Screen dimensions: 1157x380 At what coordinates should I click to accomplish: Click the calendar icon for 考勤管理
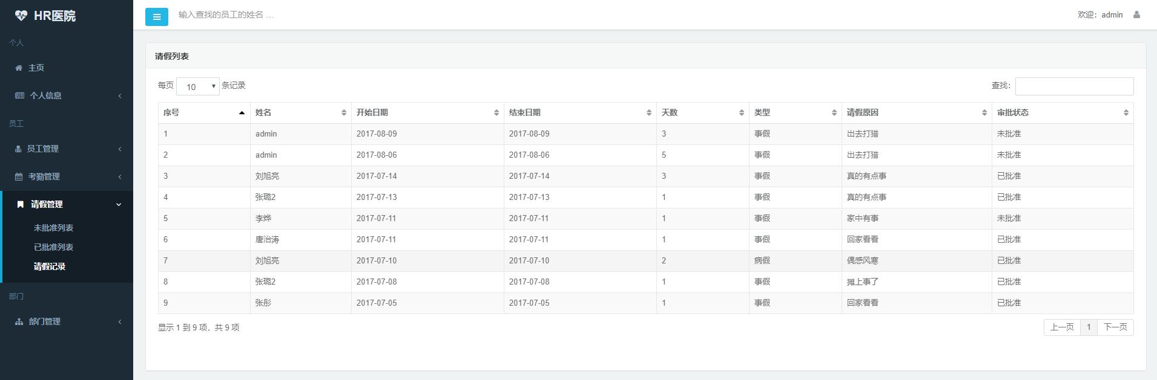click(x=19, y=177)
